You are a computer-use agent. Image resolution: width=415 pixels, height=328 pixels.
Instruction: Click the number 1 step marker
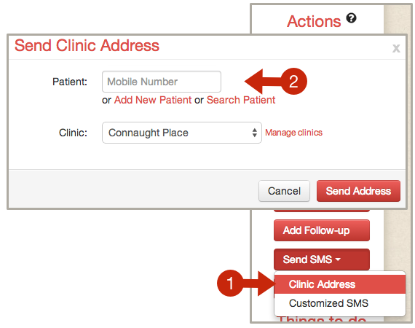(230, 283)
